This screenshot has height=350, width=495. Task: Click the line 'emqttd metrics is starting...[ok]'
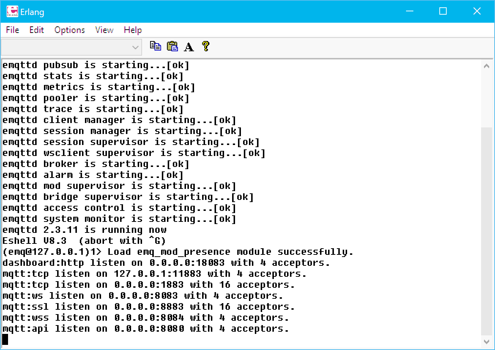[99, 87]
